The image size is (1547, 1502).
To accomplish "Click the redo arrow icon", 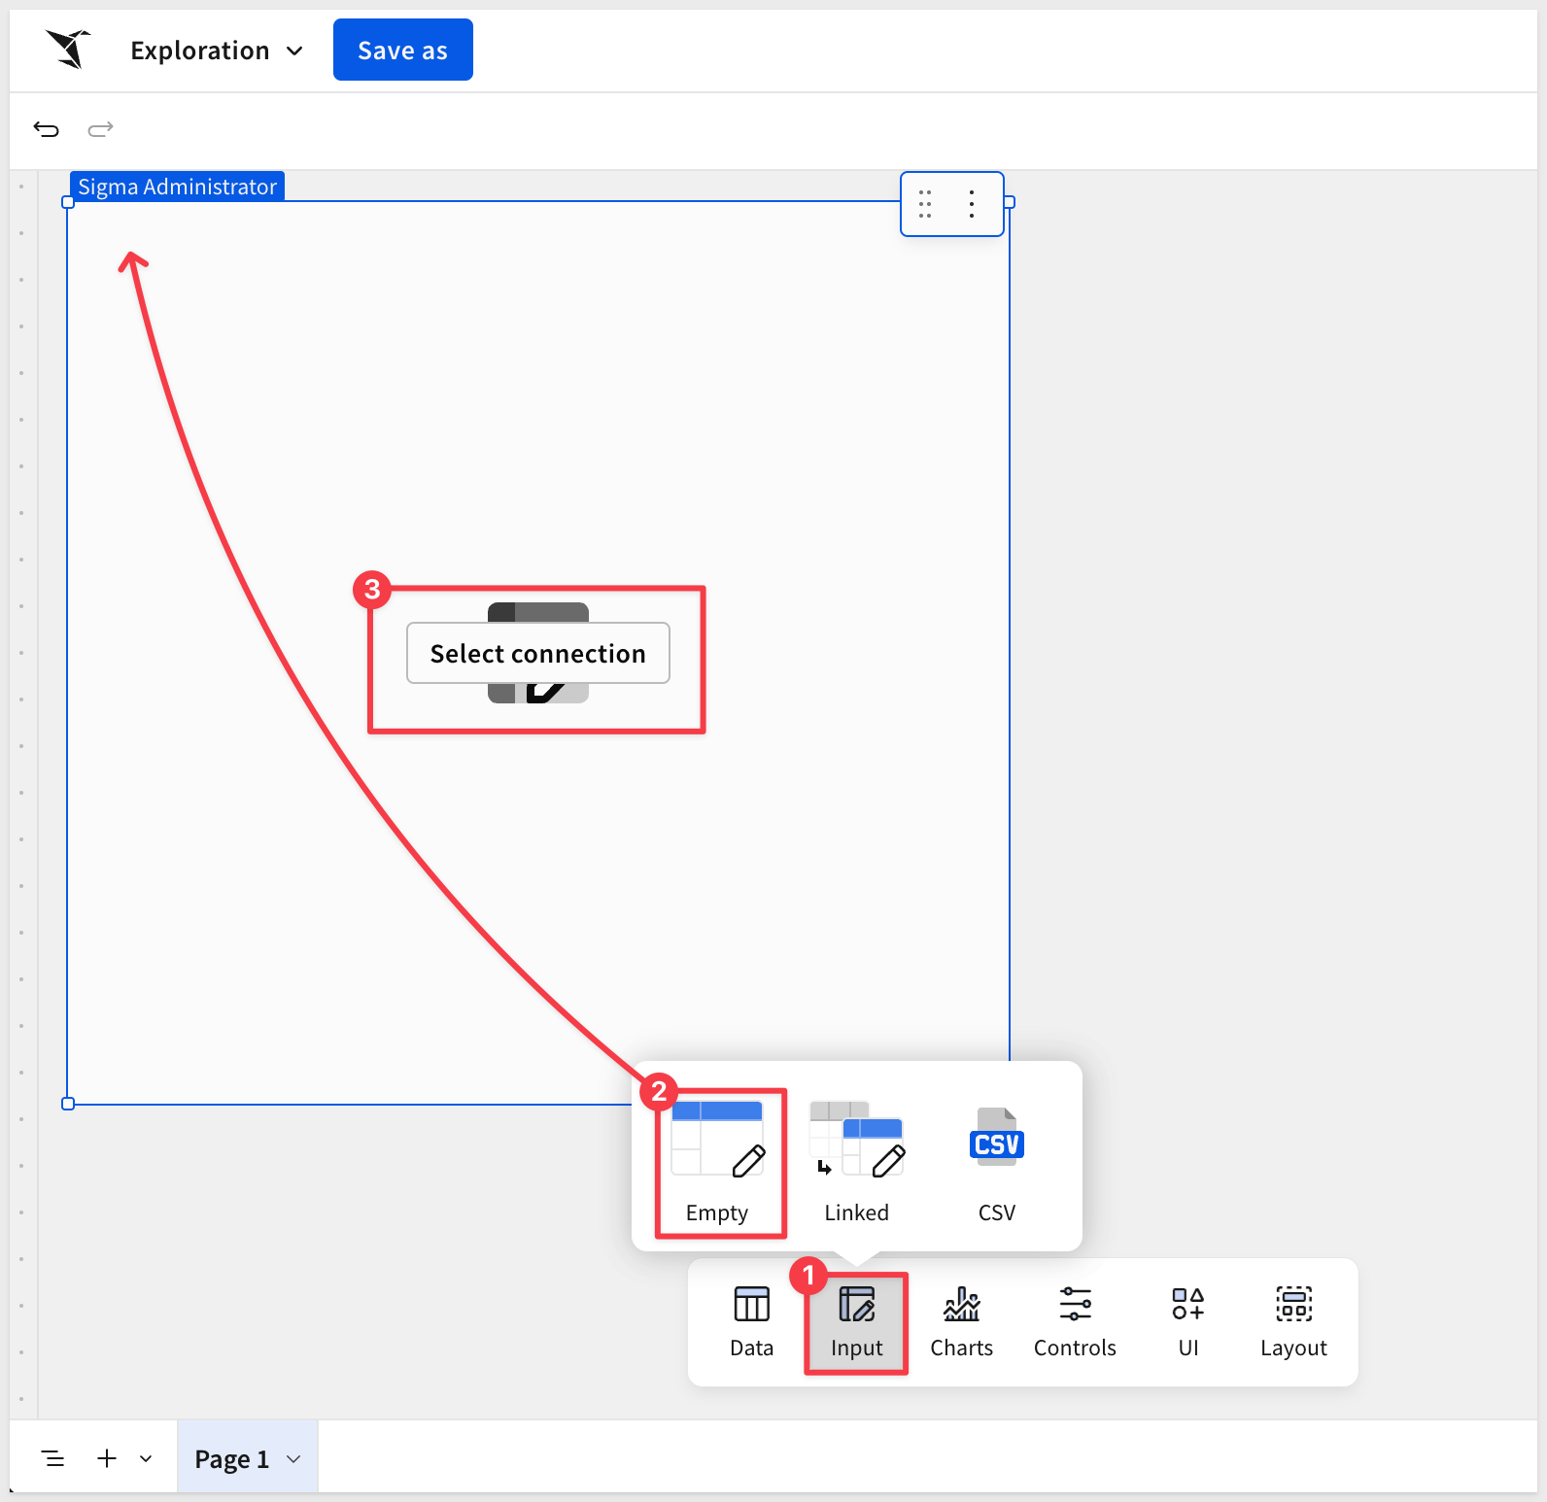I will 101,129.
